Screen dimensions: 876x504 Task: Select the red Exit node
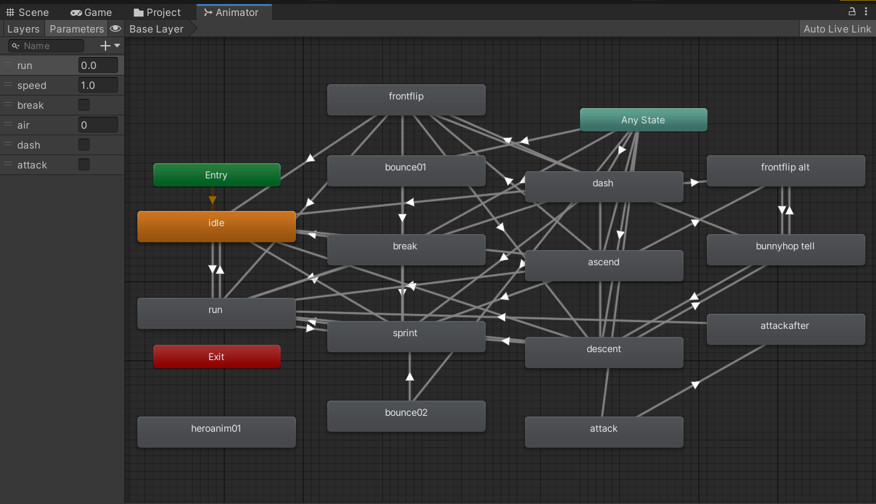[x=216, y=356]
